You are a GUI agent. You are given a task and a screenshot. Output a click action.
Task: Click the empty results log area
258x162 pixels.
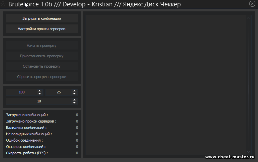point(165,85)
